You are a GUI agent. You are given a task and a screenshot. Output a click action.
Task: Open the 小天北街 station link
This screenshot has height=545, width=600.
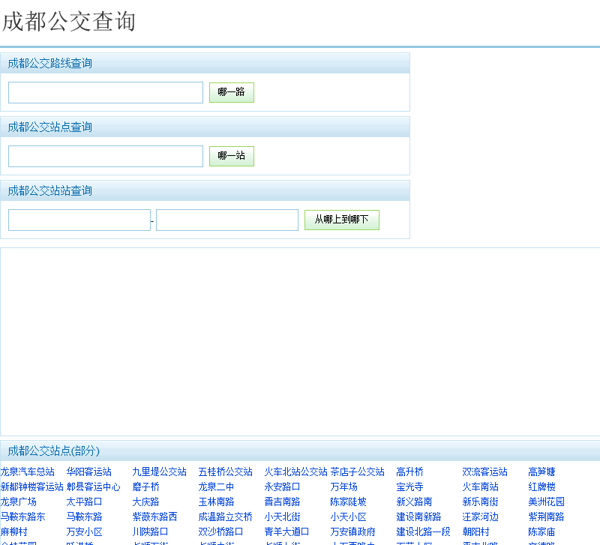(283, 517)
